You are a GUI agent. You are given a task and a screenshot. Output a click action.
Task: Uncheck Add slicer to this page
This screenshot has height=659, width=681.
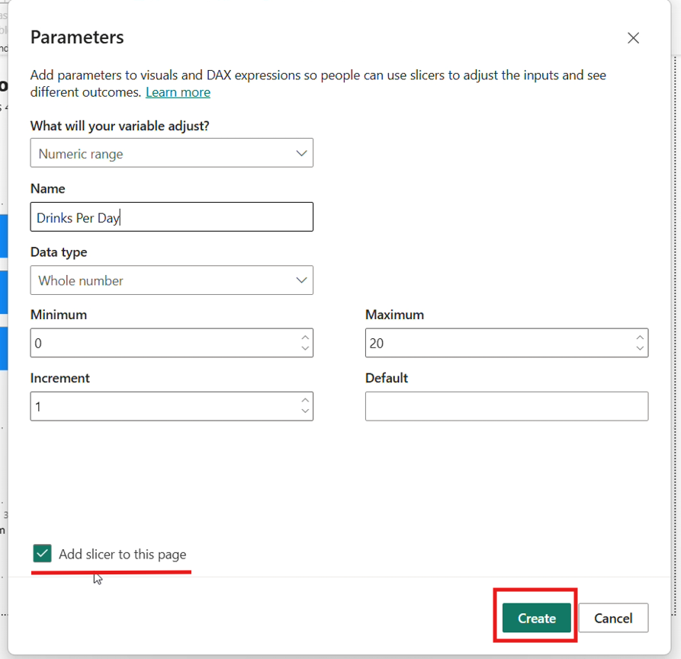(x=43, y=554)
